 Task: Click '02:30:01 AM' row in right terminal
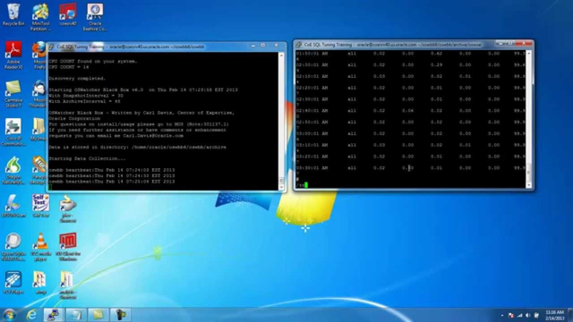(x=411, y=99)
